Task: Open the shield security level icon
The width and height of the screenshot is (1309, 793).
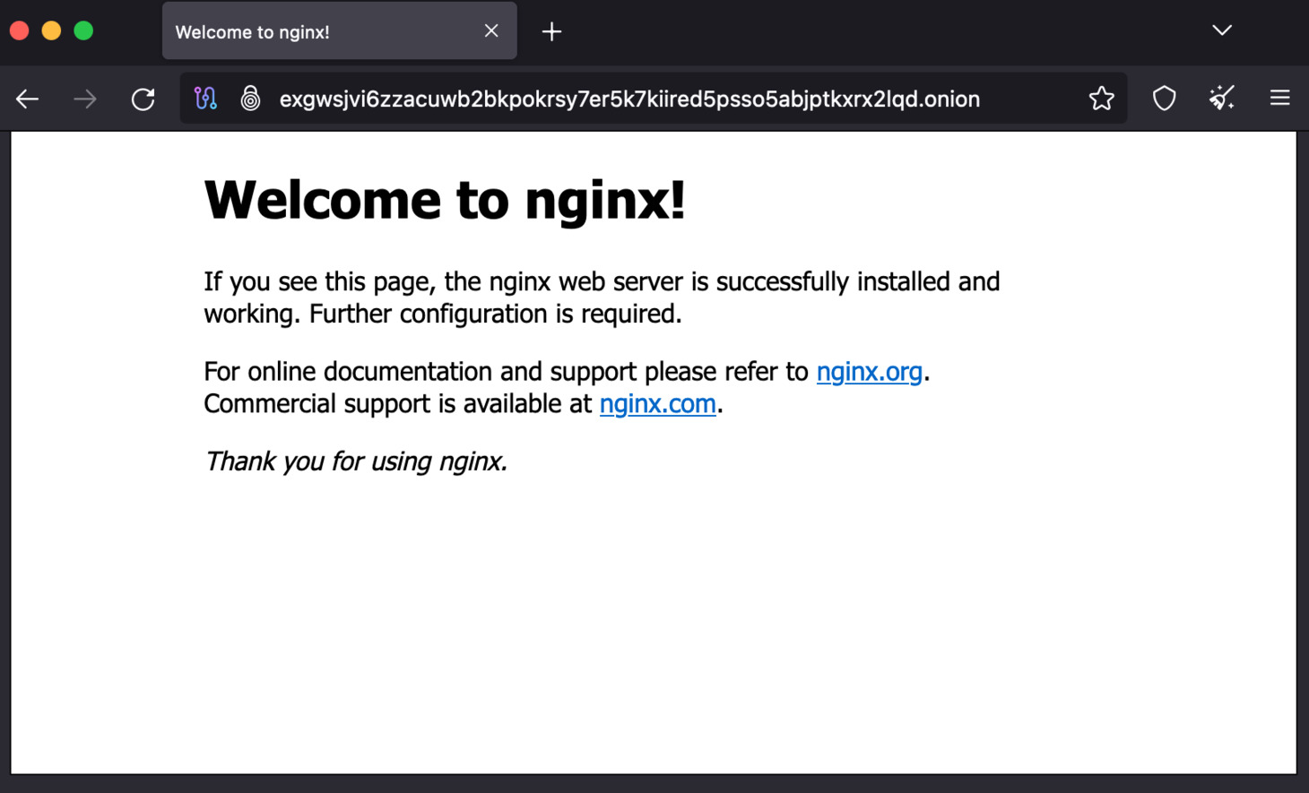Action: (1164, 99)
